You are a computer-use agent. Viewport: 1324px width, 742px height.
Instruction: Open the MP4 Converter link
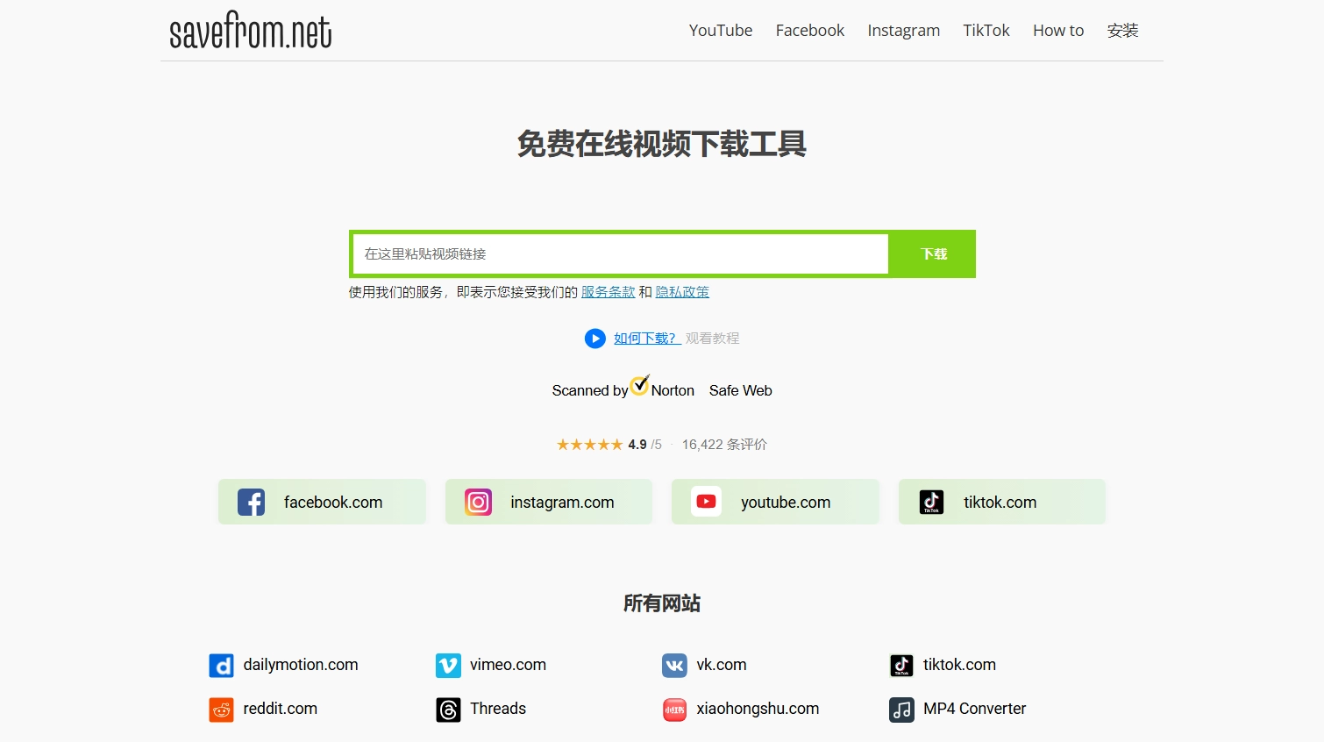click(974, 709)
